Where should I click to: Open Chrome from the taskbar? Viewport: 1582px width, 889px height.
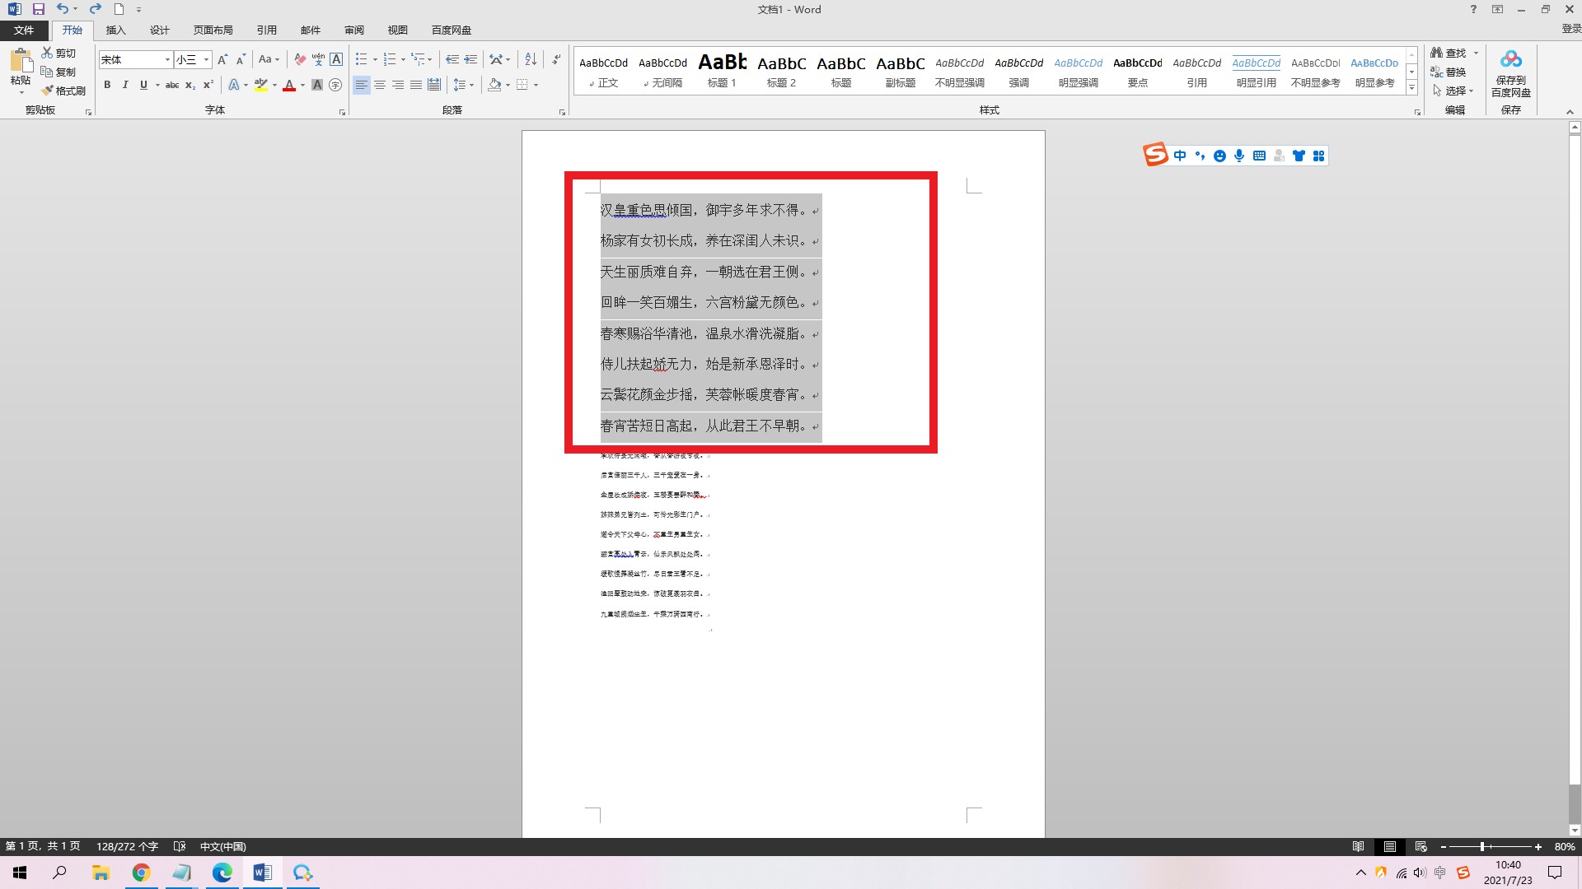pos(141,873)
